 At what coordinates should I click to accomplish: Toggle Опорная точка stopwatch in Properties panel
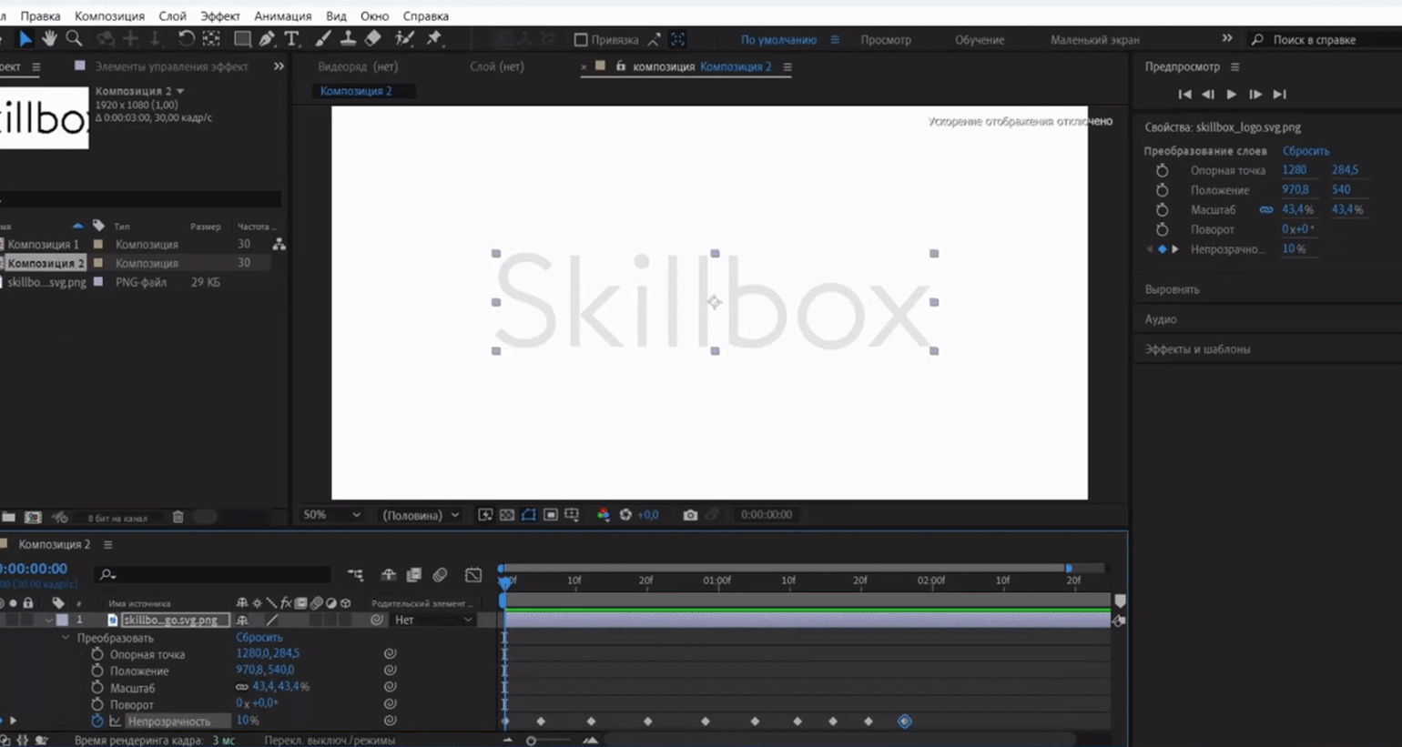click(x=1163, y=170)
